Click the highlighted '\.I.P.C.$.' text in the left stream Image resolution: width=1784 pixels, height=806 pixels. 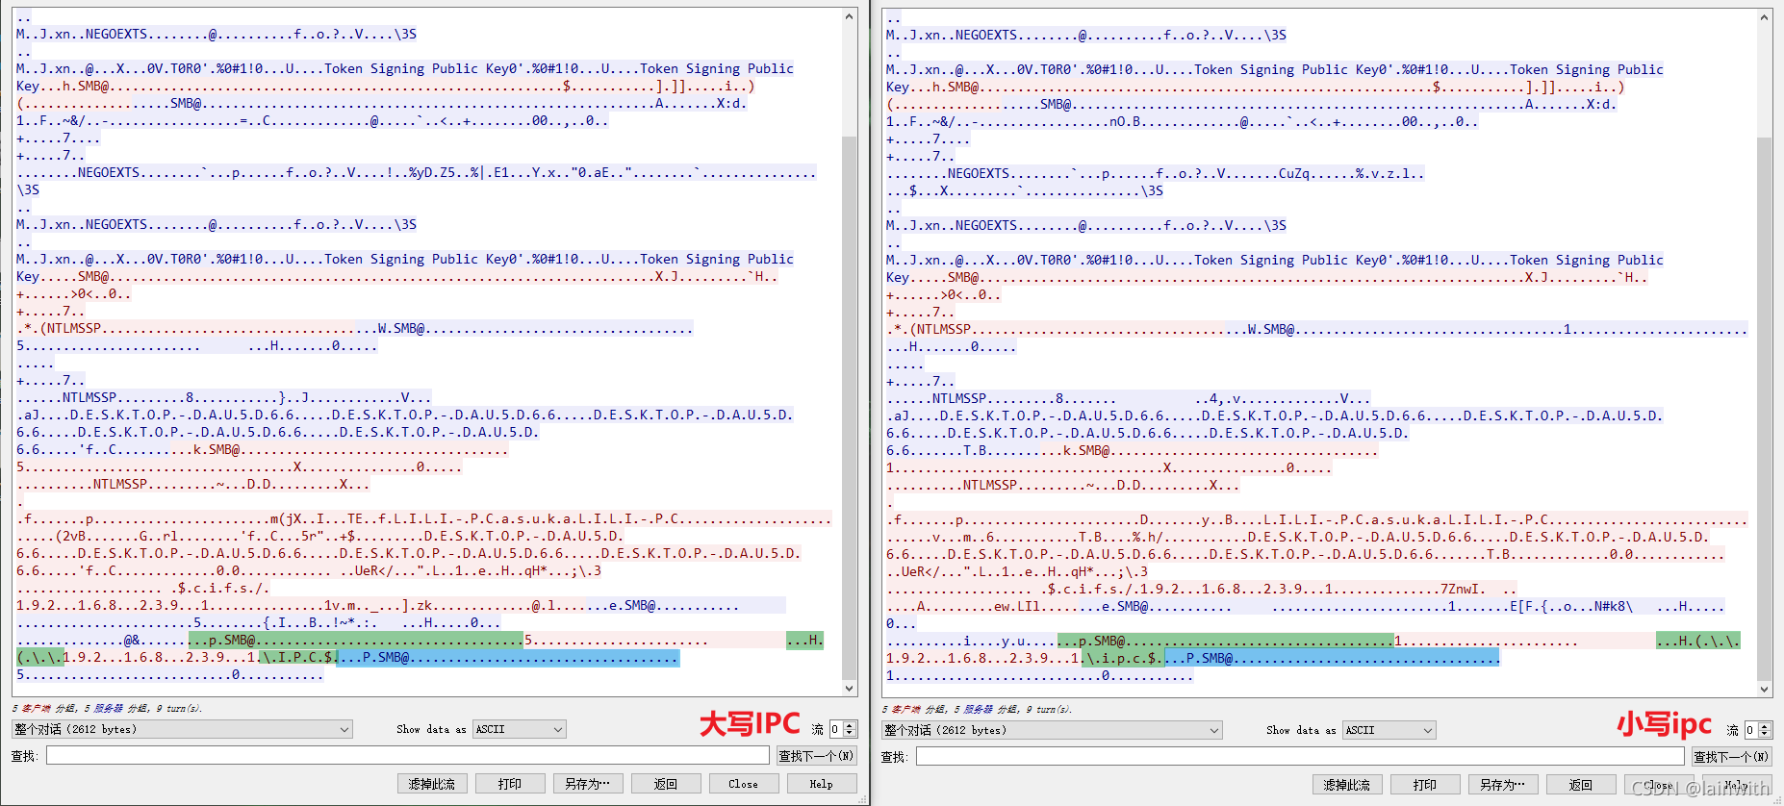(x=299, y=657)
